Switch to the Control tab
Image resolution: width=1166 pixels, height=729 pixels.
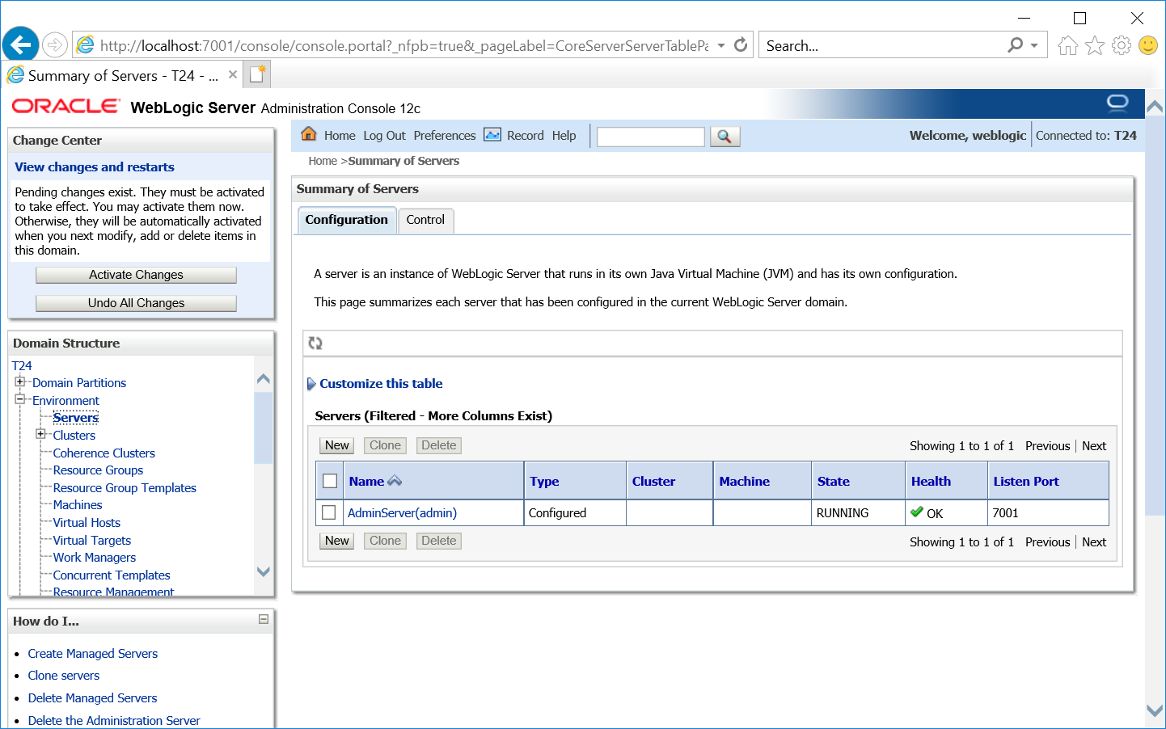[x=425, y=220]
